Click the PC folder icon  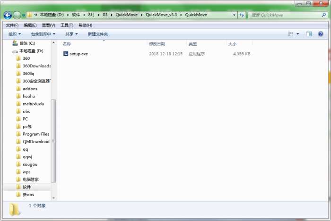(18, 119)
